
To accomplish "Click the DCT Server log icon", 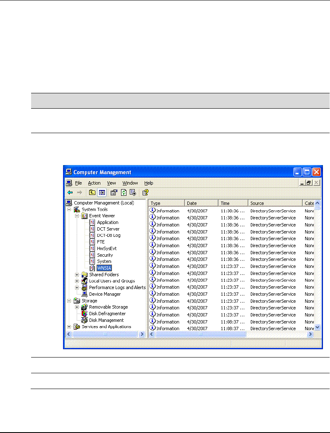I will pos(92,229).
